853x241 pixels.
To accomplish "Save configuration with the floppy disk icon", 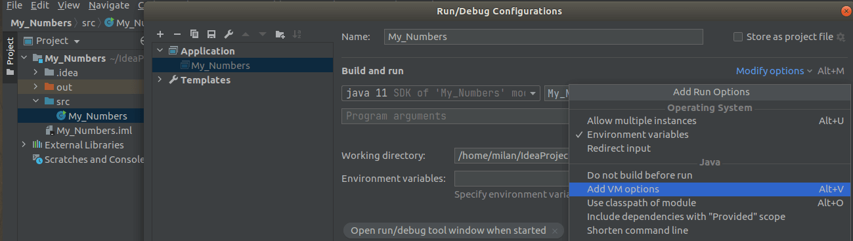I will (x=211, y=34).
